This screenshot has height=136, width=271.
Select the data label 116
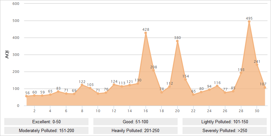217,83
